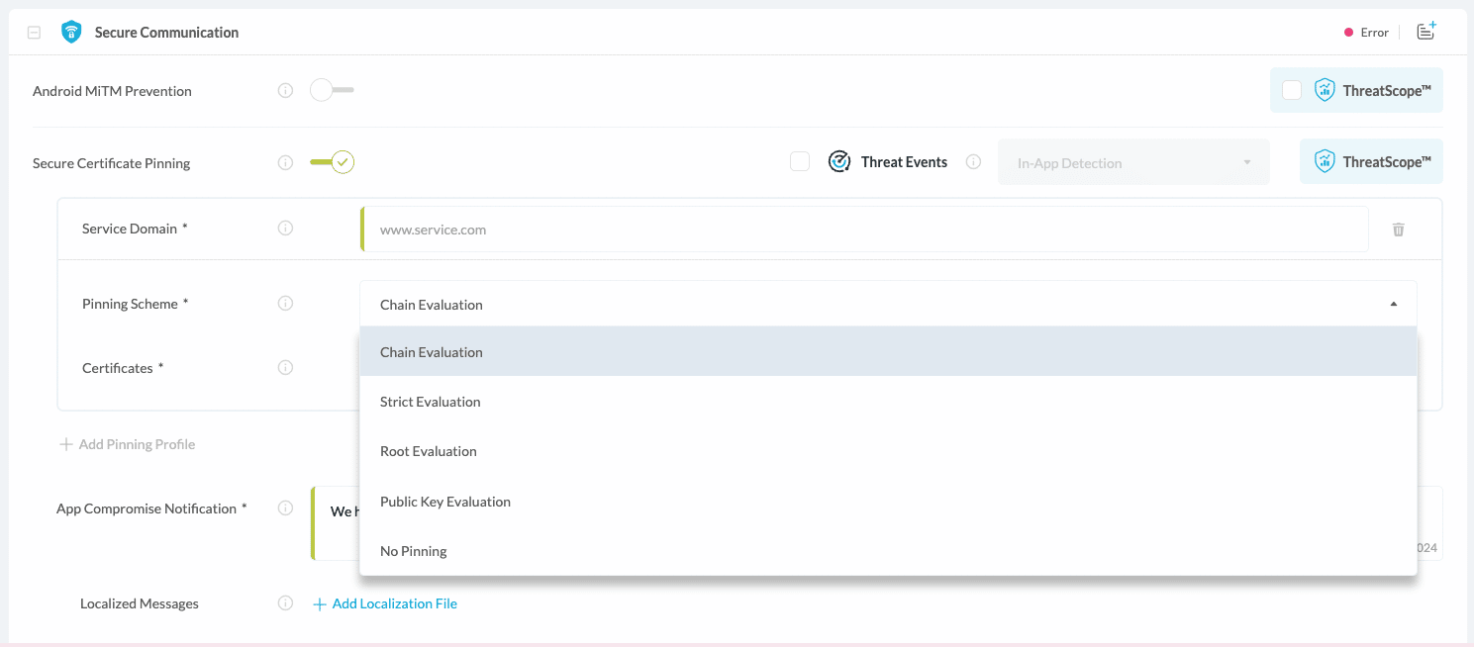The width and height of the screenshot is (1474, 647).
Task: Select Strict Evaluation from the list
Action: [x=431, y=402]
